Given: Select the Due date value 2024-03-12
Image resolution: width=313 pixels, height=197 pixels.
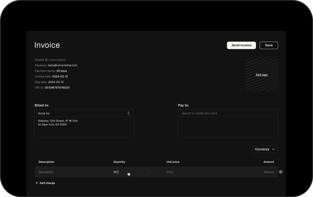Looking at the screenshot, I should (x=56, y=82).
